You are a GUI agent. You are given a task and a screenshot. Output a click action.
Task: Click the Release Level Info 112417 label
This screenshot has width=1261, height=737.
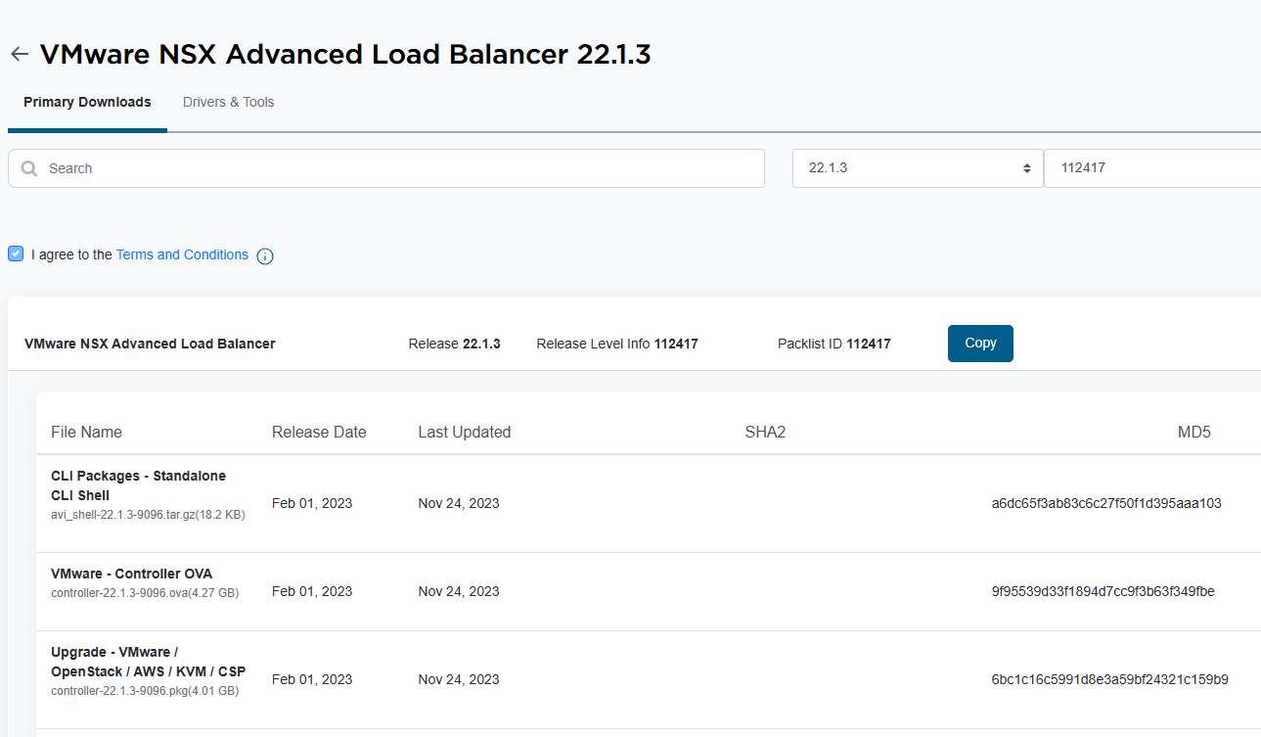coord(617,344)
